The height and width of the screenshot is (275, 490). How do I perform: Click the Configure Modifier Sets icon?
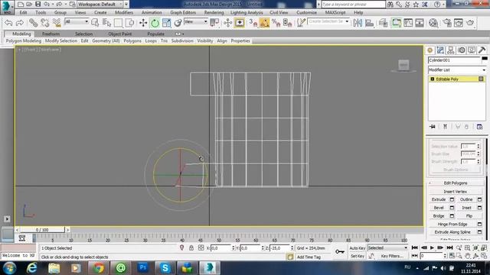click(x=480, y=127)
